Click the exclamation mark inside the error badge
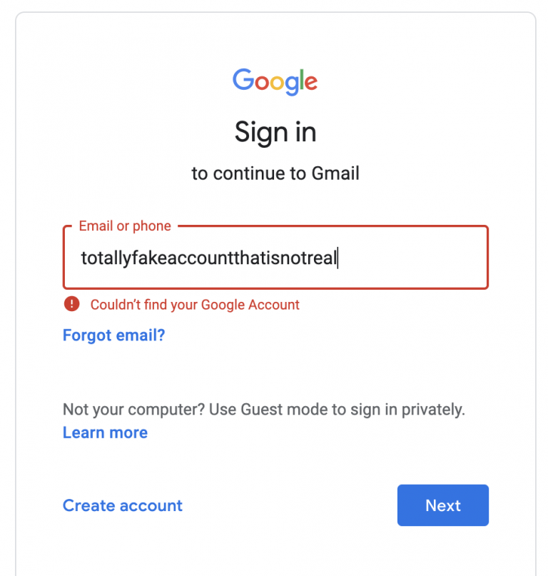 pos(71,304)
